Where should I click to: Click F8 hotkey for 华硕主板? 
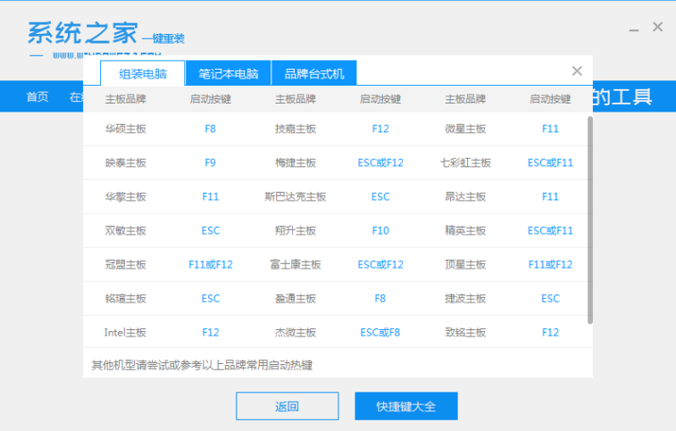[x=210, y=128]
